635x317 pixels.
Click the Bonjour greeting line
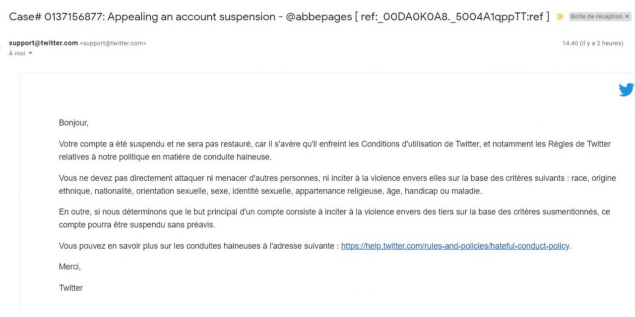[x=73, y=123]
